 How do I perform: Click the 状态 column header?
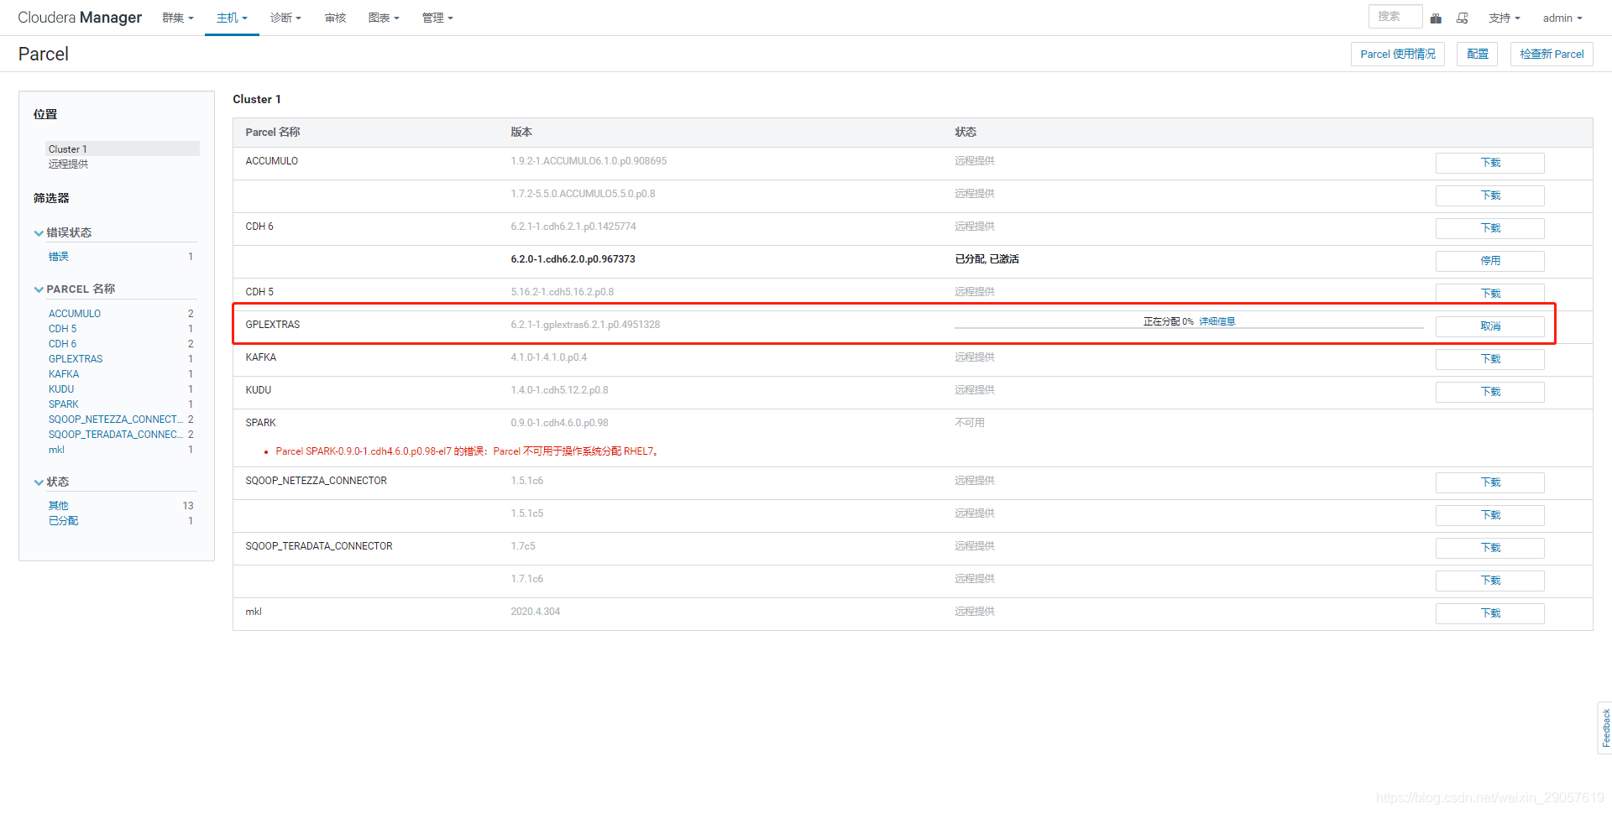point(966,132)
